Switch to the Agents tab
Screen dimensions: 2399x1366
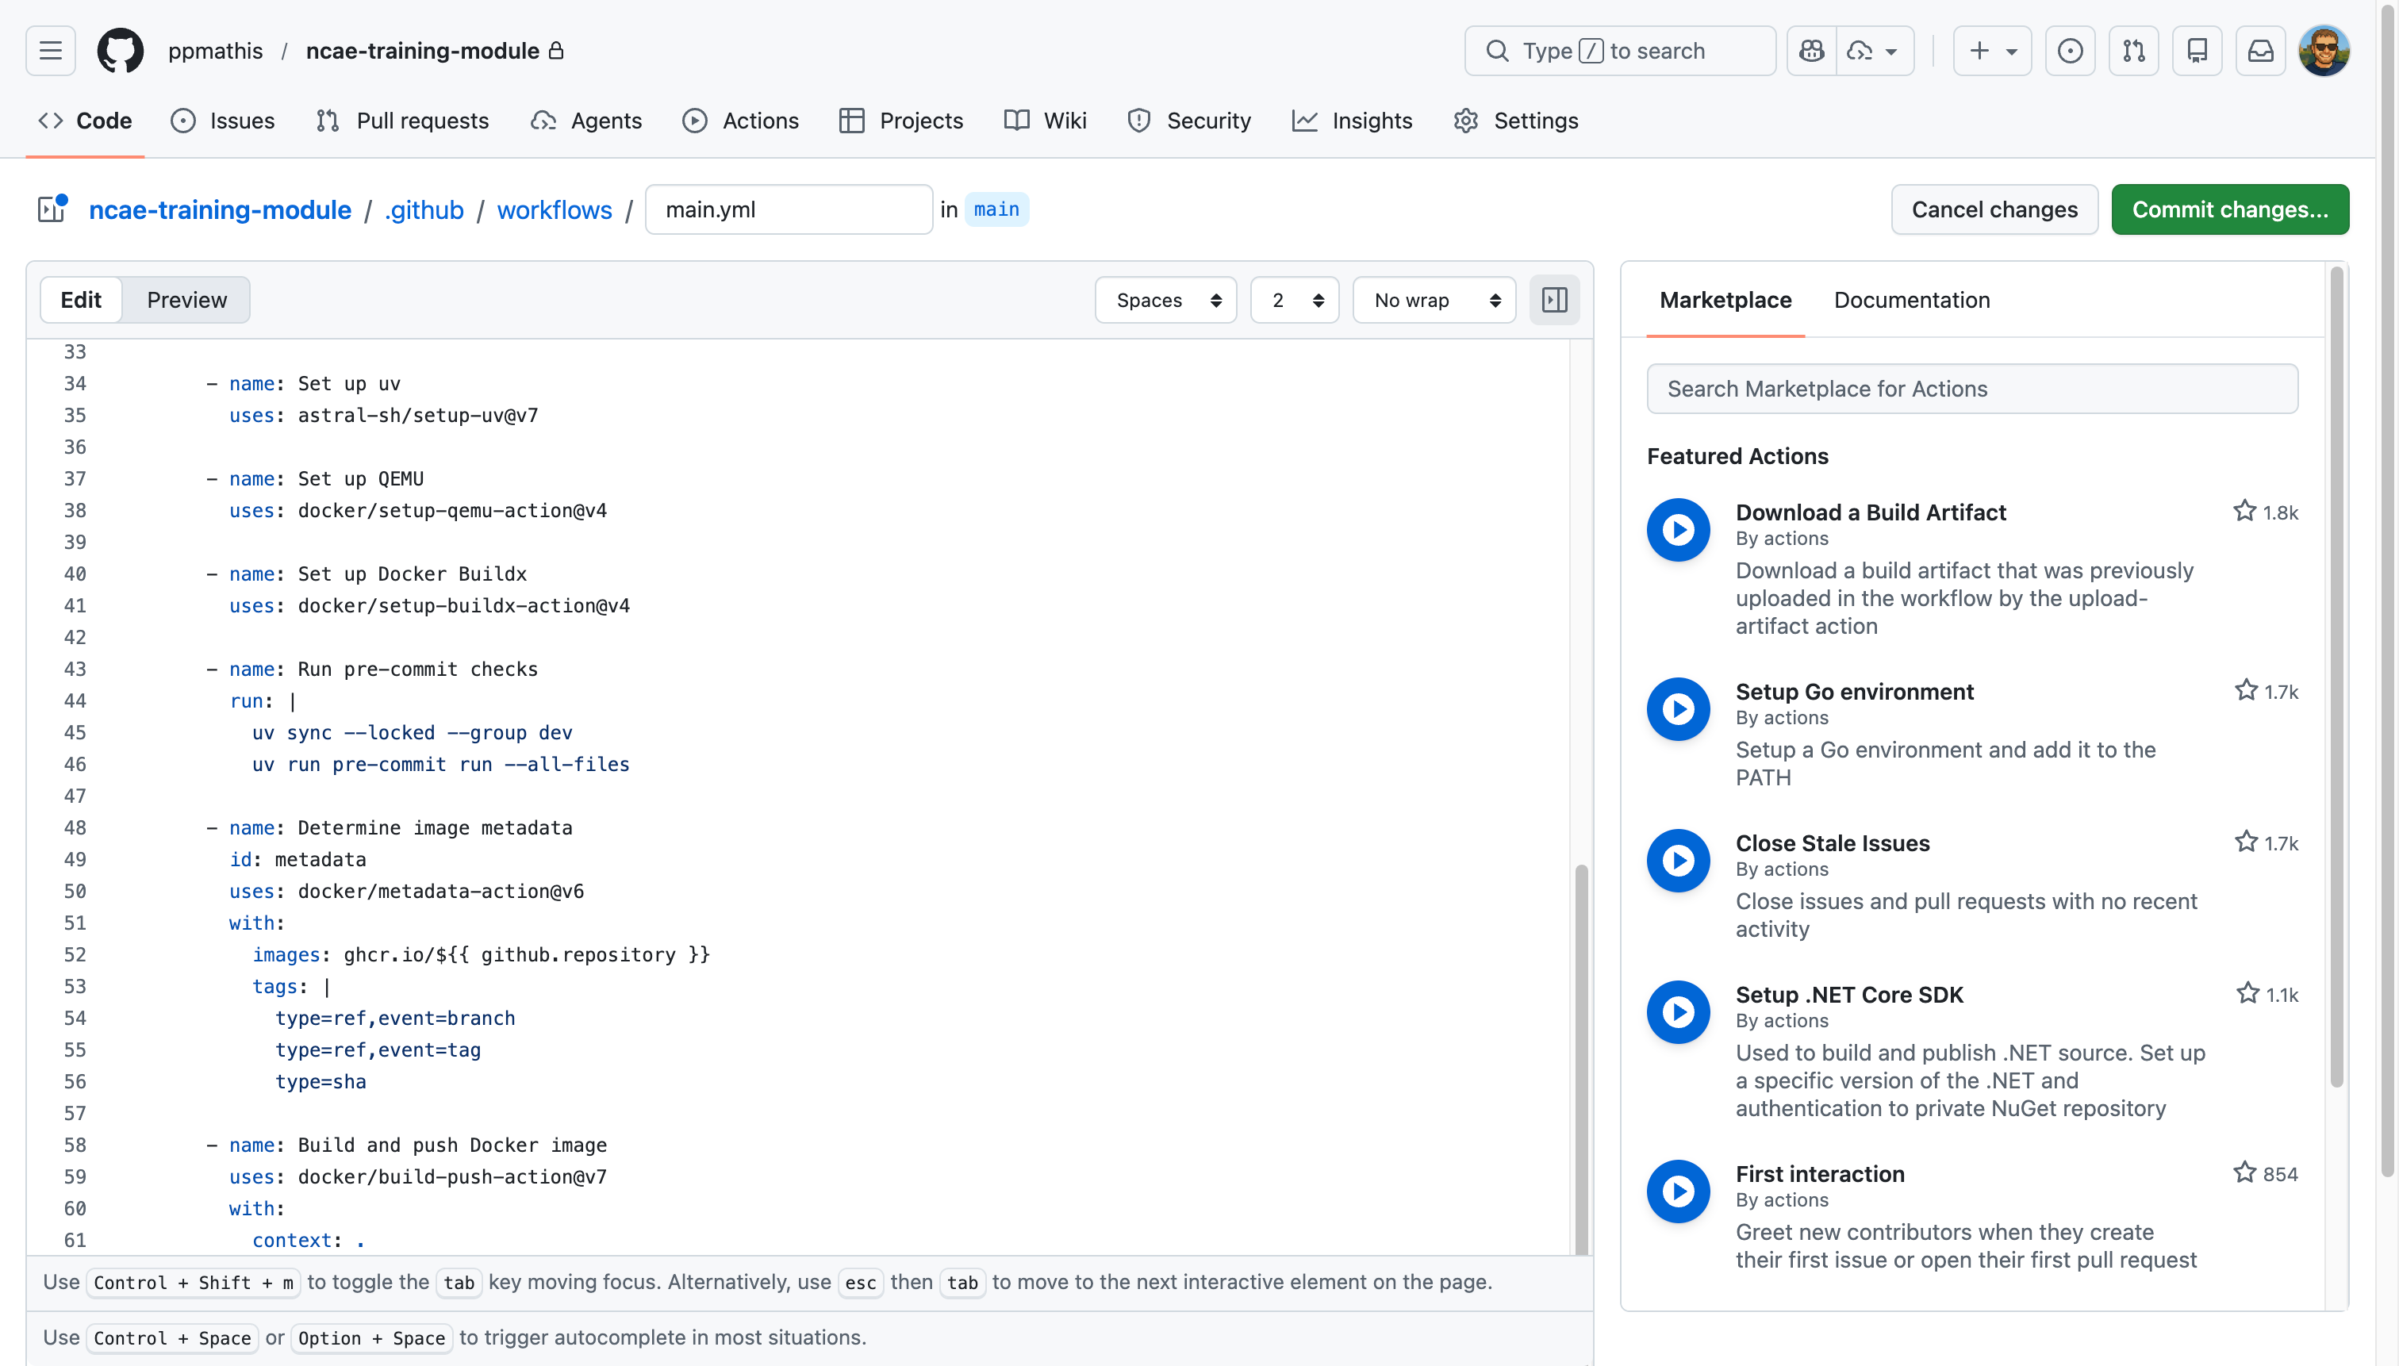[x=586, y=121]
